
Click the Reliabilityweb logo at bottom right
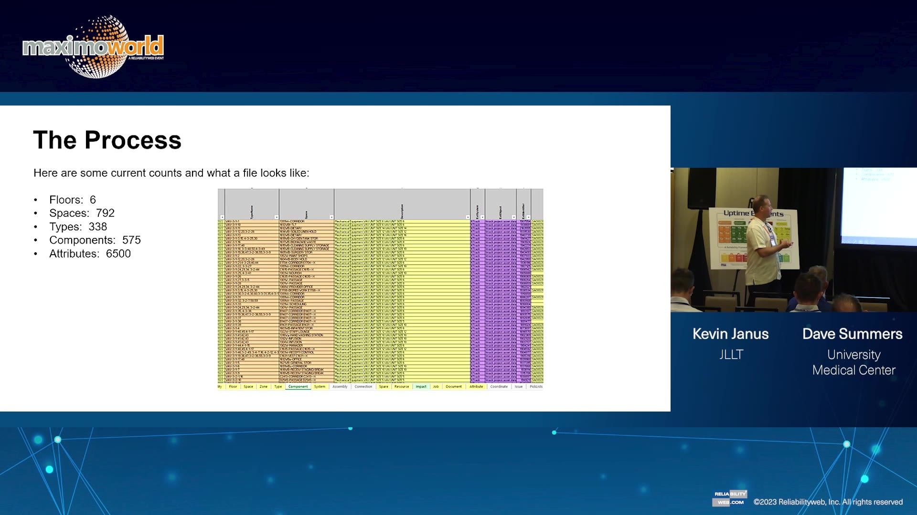coord(730,496)
